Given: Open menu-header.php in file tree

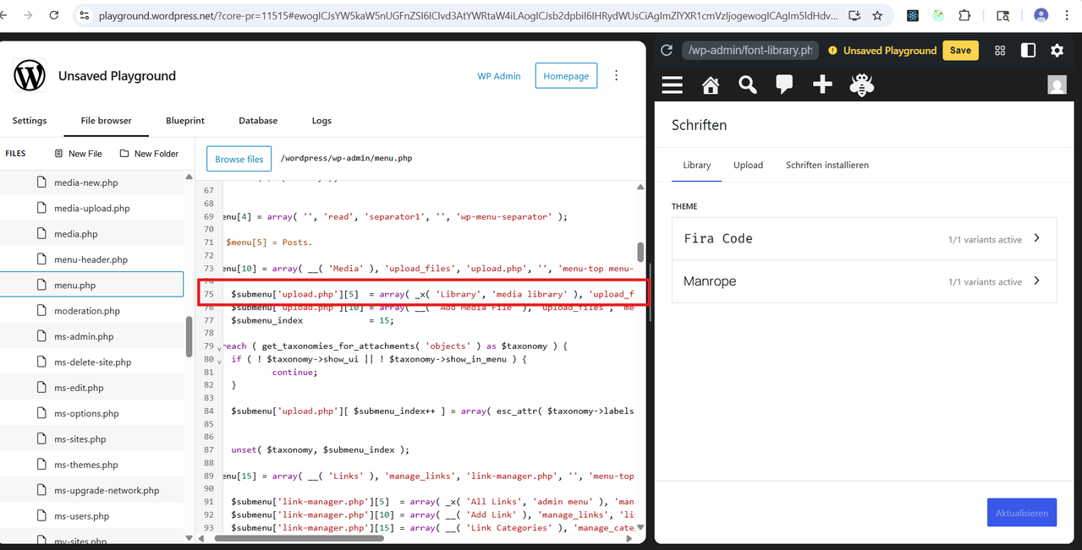Looking at the screenshot, I should (91, 259).
